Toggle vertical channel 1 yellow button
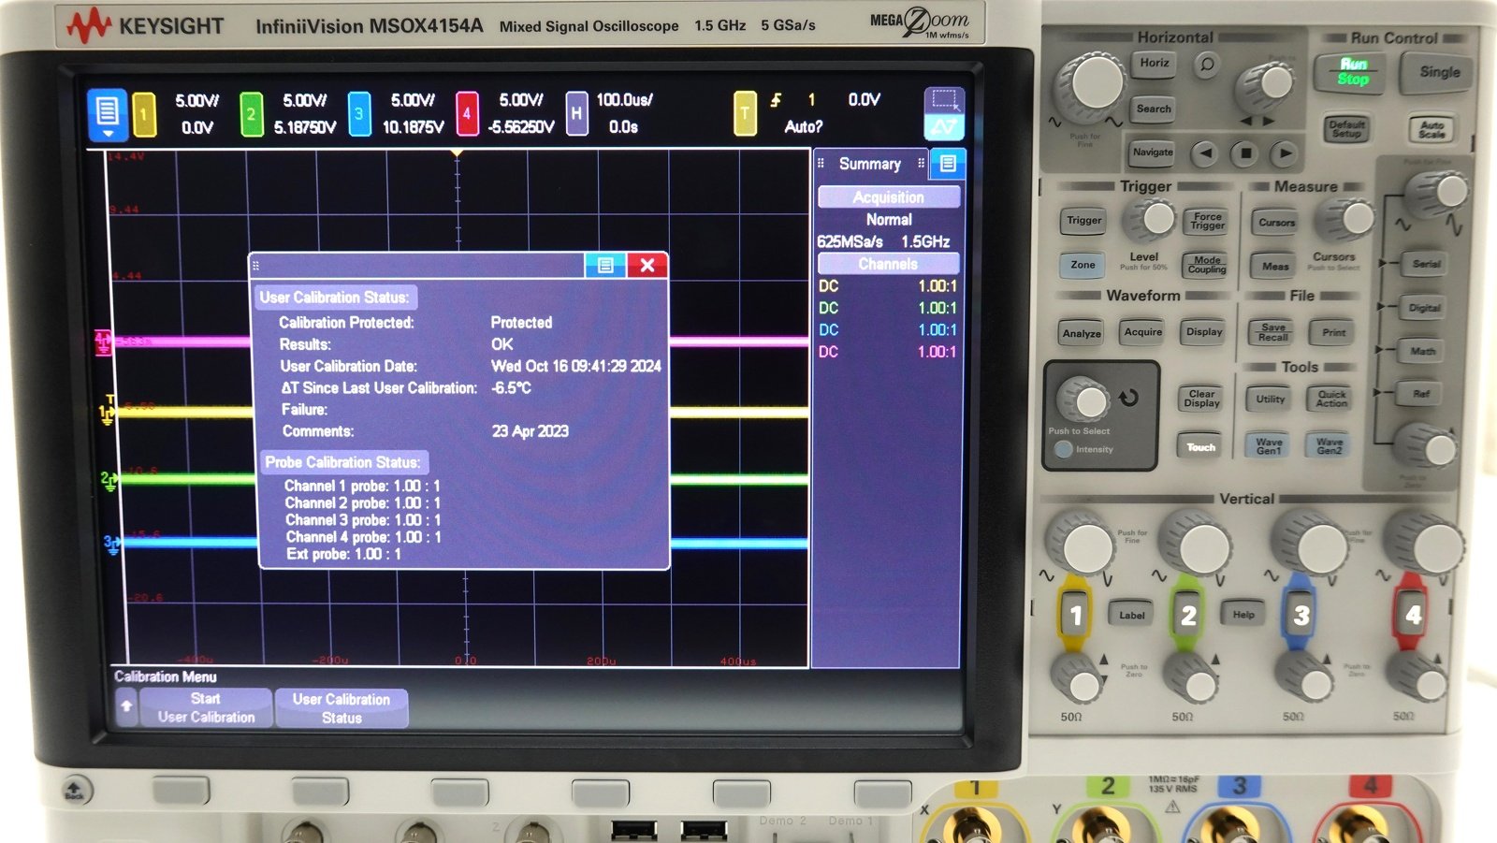 tap(1075, 615)
